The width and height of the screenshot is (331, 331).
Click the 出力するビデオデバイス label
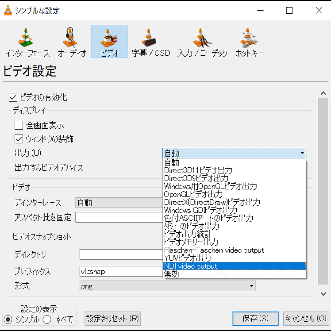[x=49, y=168]
